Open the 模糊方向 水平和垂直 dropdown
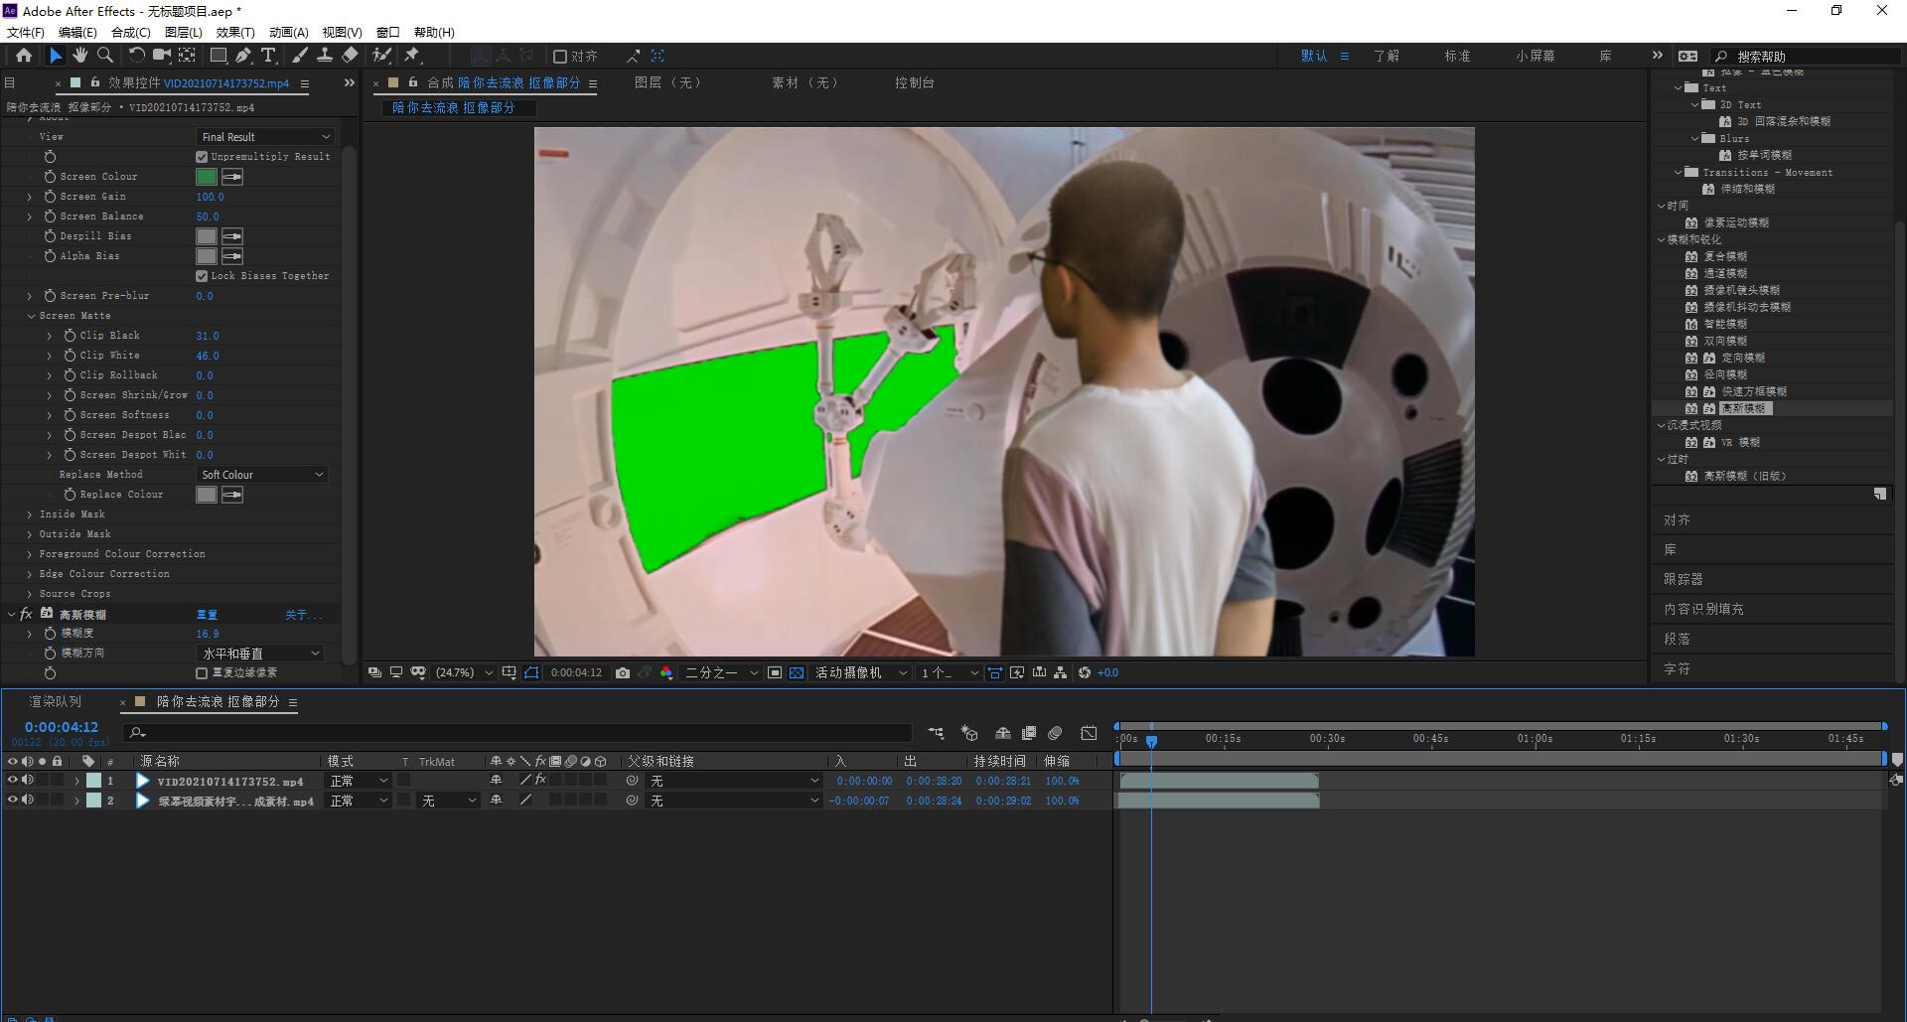 (x=260, y=654)
